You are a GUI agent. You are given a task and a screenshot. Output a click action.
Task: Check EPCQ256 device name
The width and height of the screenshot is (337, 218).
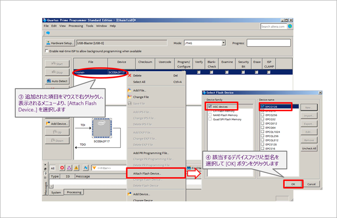[x=263, y=115]
